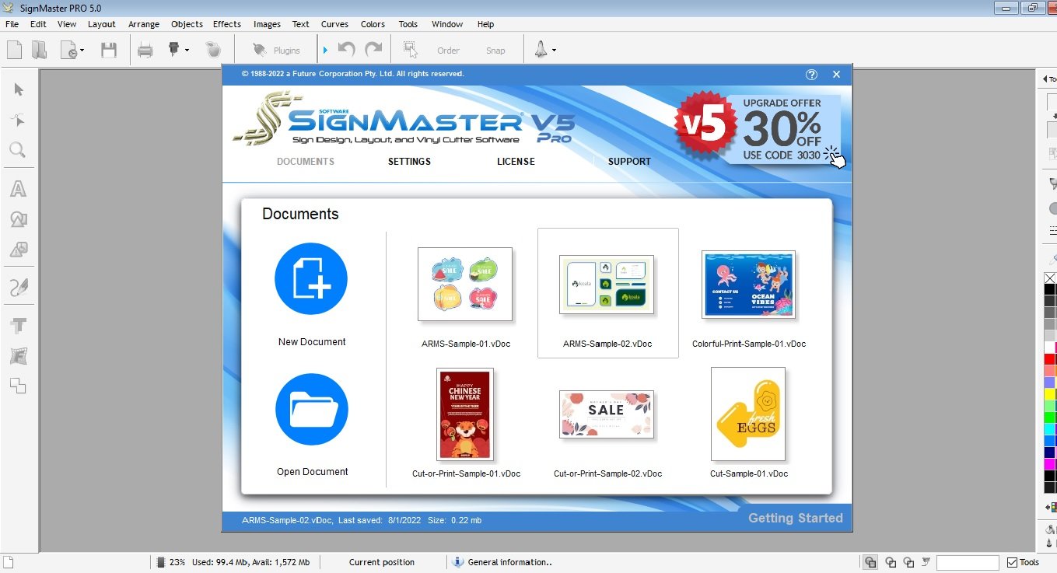Screen dimensions: 1057x573
Task: Expand the recent documents dropdown arrow
Action: (x=82, y=51)
